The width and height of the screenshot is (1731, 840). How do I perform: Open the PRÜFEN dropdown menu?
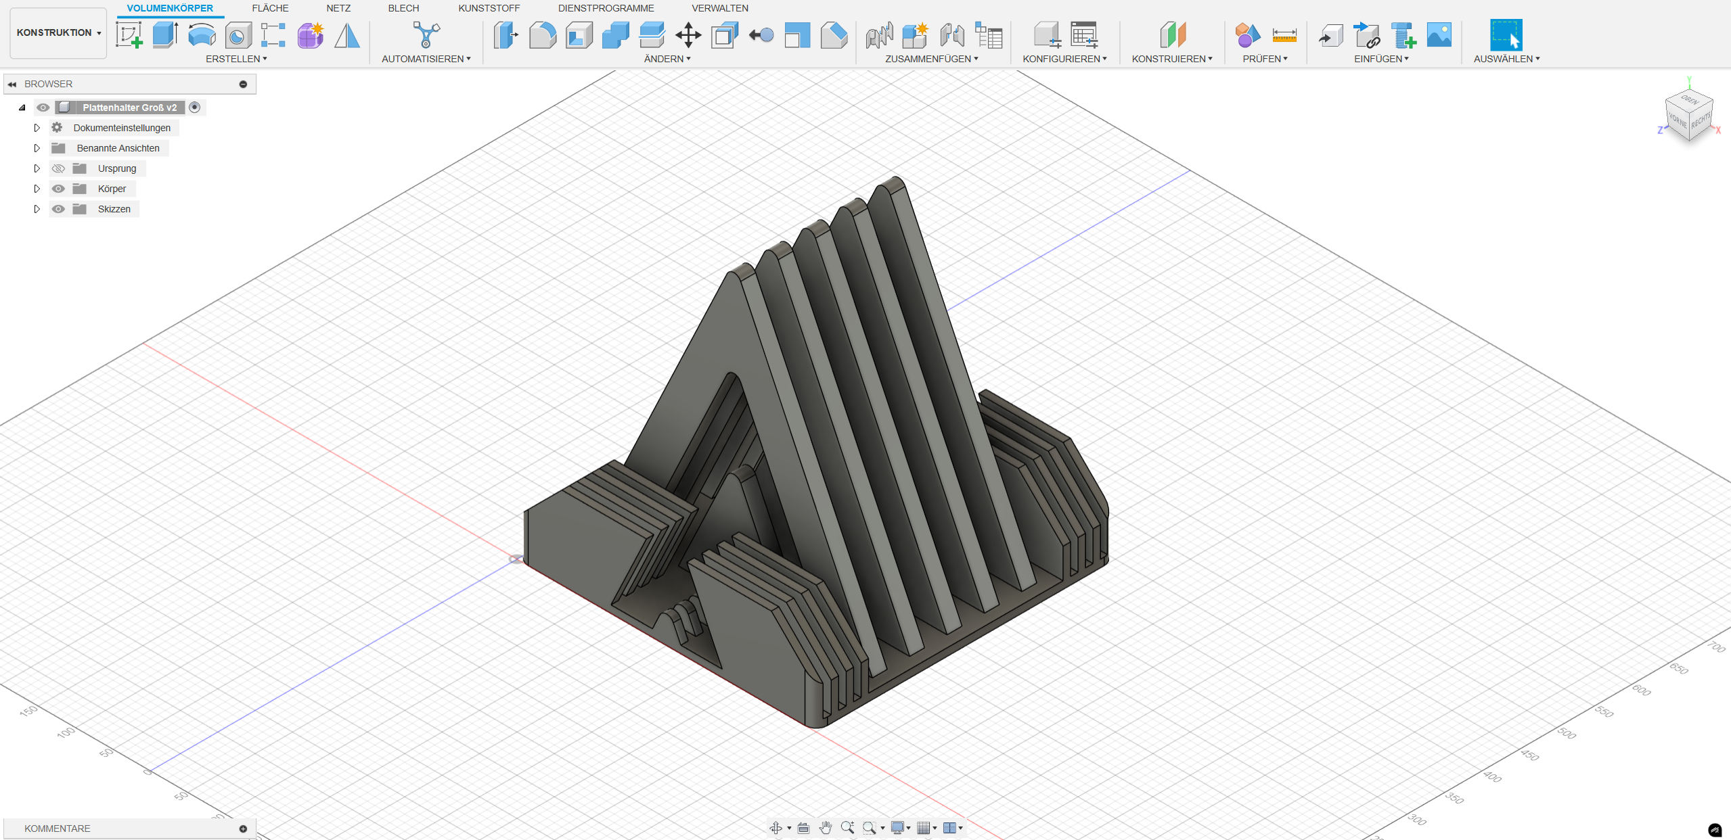(x=1265, y=59)
